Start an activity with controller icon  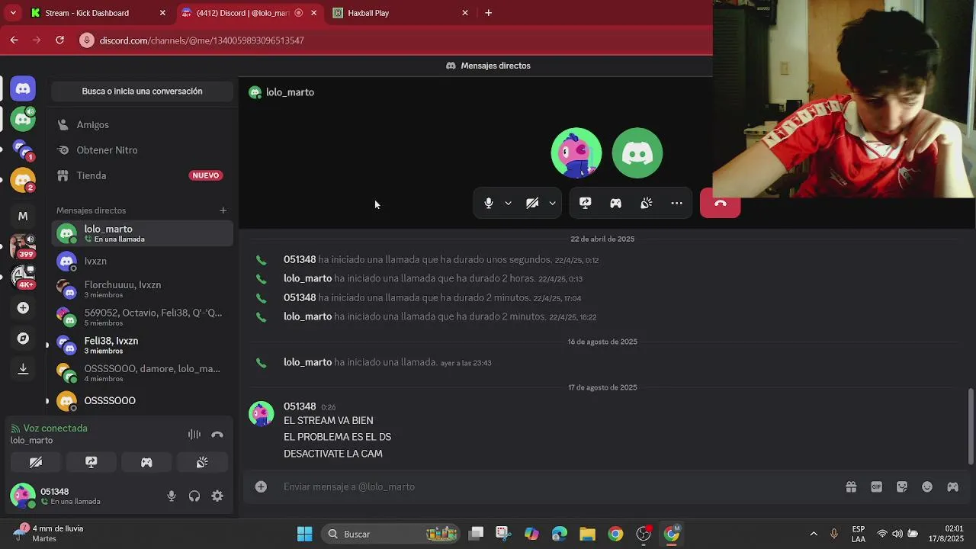(x=615, y=204)
